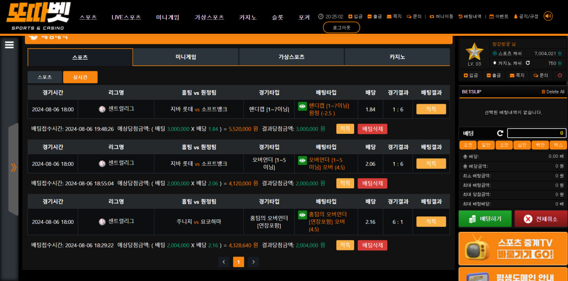The height and width of the screenshot is (281, 568).
Task: Open the hamburger menu on left sidebar
Action: (x=9, y=45)
